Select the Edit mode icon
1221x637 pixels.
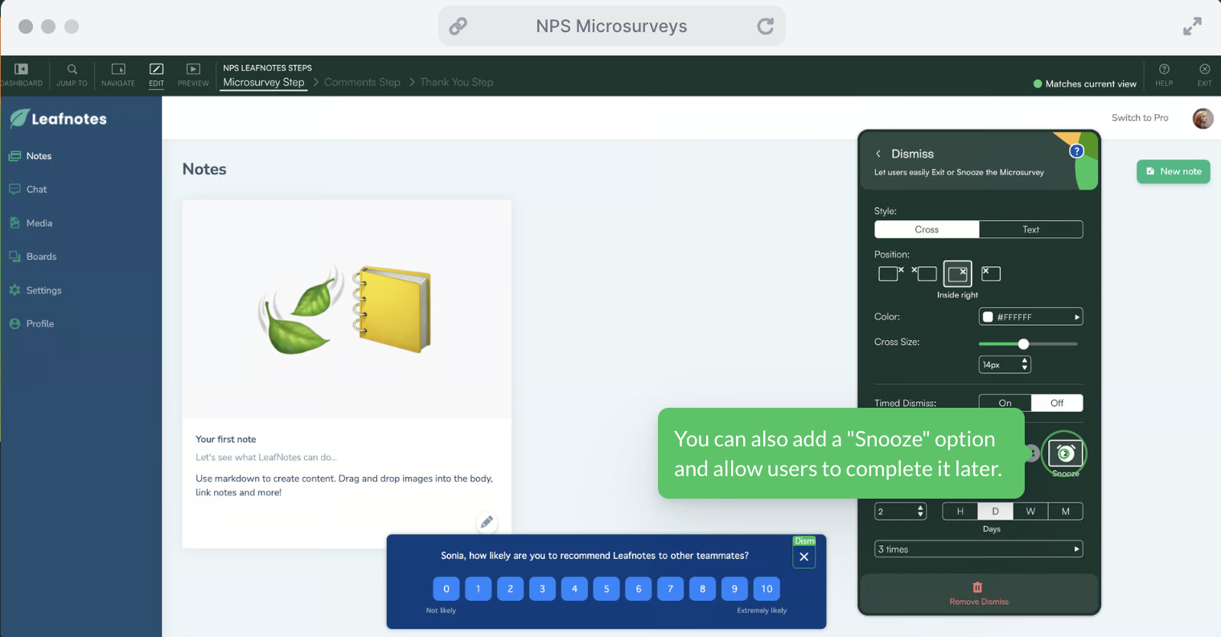point(156,75)
